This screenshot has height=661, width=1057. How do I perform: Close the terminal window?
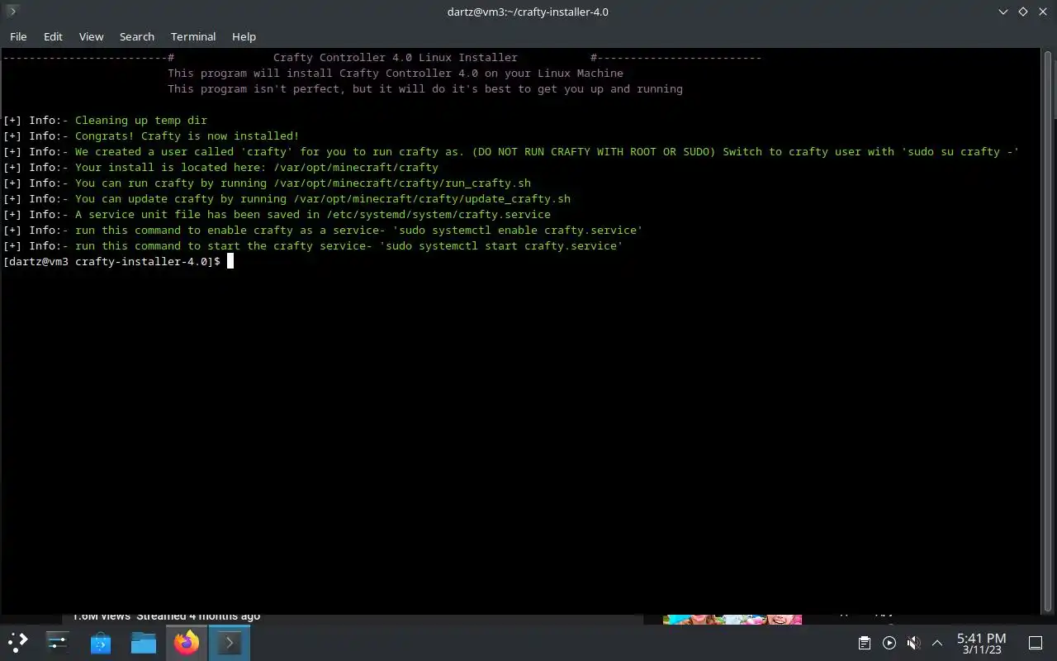1041,12
